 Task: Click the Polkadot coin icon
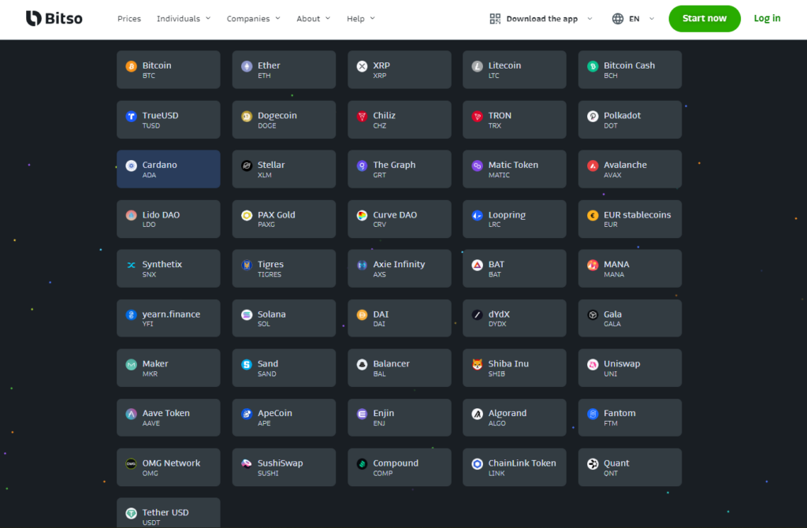[x=593, y=116]
